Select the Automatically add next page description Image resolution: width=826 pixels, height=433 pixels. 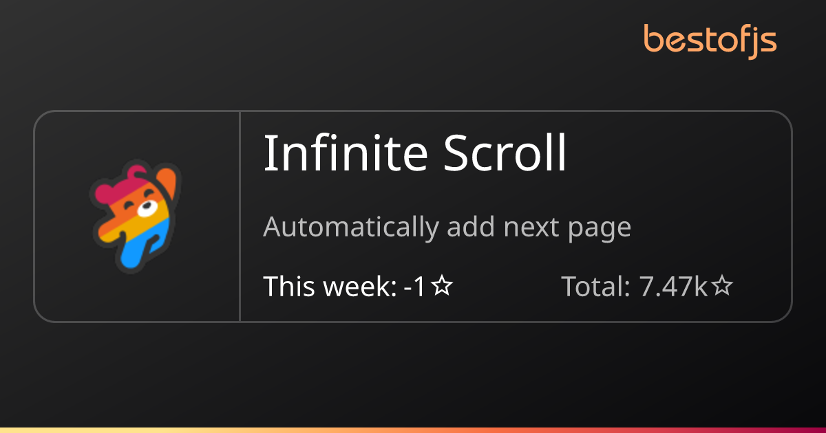[447, 227]
